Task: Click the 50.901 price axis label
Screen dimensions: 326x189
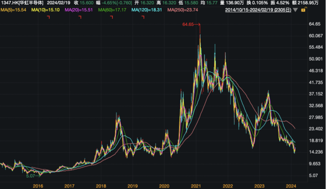Action: (x=316, y=59)
